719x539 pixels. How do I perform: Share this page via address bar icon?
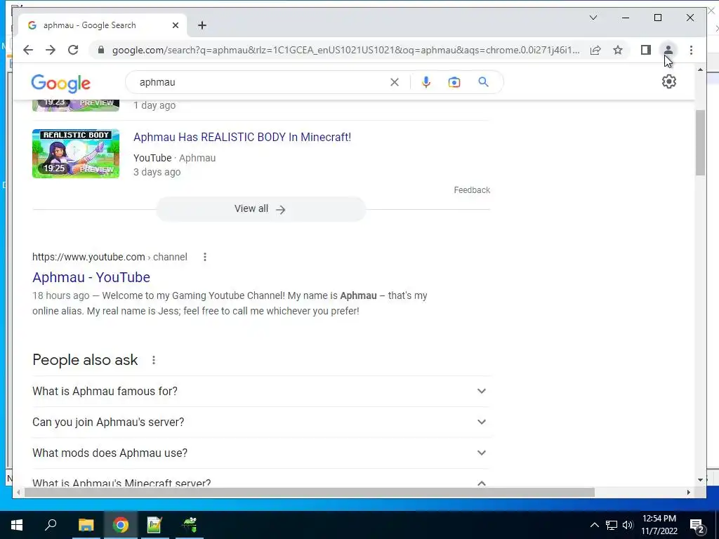point(595,50)
